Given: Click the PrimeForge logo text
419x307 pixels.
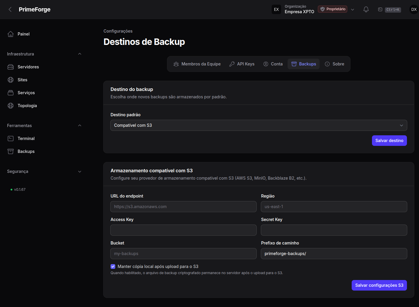Looking at the screenshot, I should pyautogui.click(x=35, y=9).
